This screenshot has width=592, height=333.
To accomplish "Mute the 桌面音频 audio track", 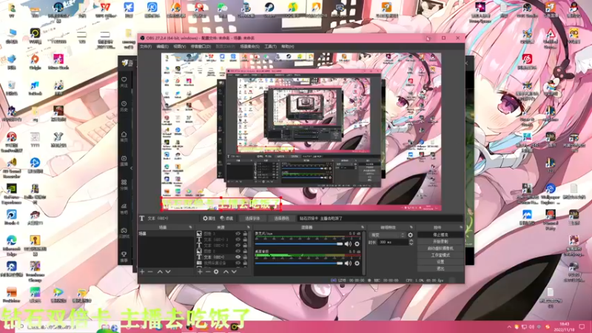I will [x=348, y=263].
